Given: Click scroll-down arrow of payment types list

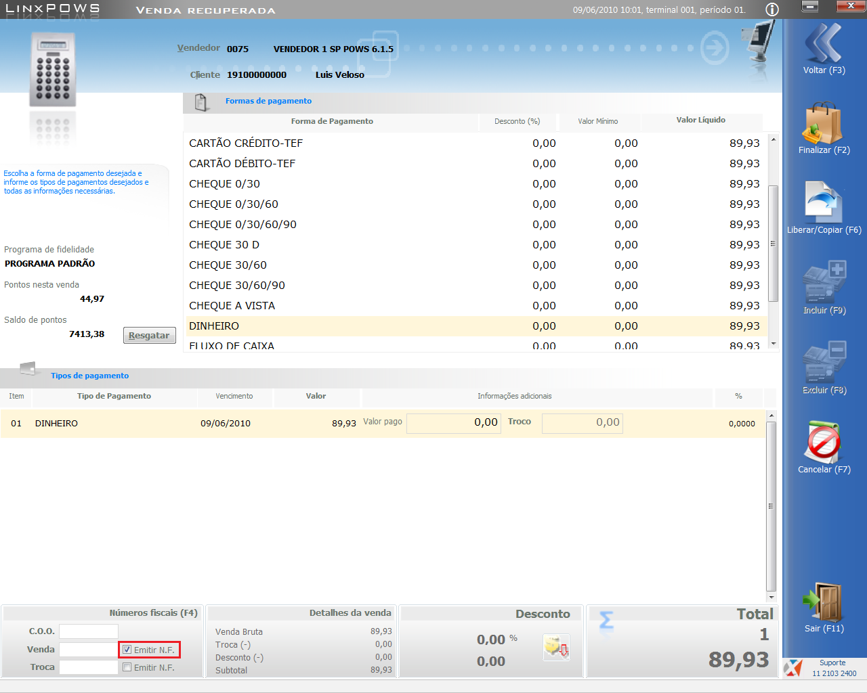Looking at the screenshot, I should [771, 598].
